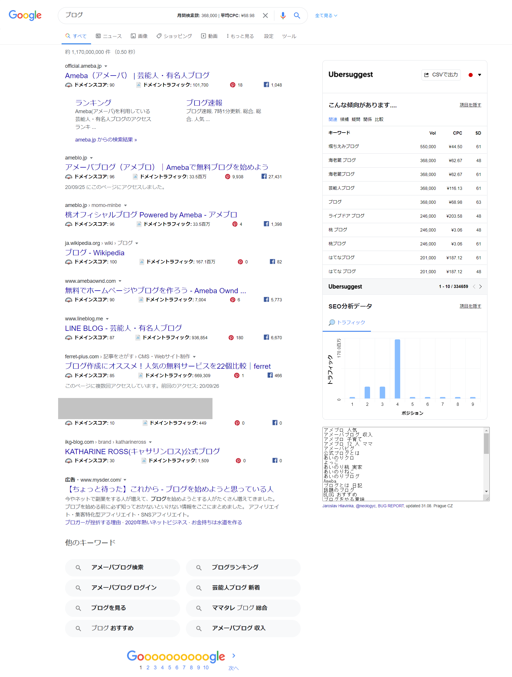The height and width of the screenshot is (677, 512).
Task: Select 堀ちえみブログ keyword row
Action: 404,147
